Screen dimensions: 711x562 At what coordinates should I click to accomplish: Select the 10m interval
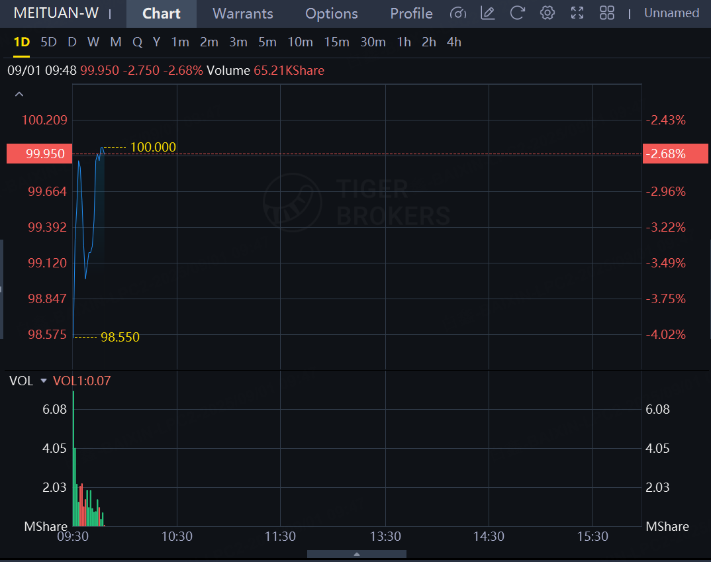tap(300, 42)
